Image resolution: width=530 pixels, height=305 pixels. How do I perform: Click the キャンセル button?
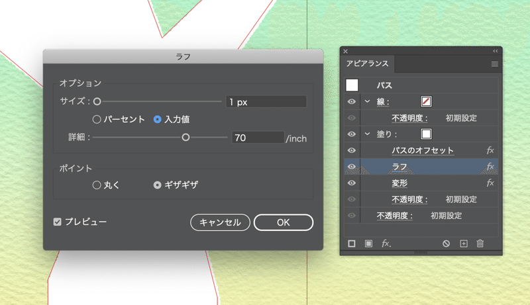(x=220, y=222)
